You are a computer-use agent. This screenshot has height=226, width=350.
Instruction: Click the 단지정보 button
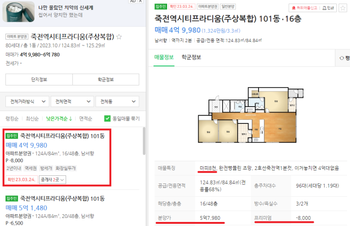point(39,80)
